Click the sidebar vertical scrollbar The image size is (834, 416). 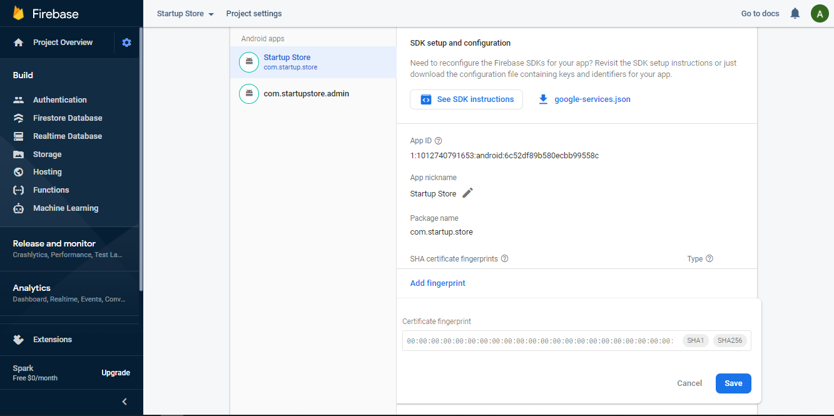pyautogui.click(x=141, y=160)
